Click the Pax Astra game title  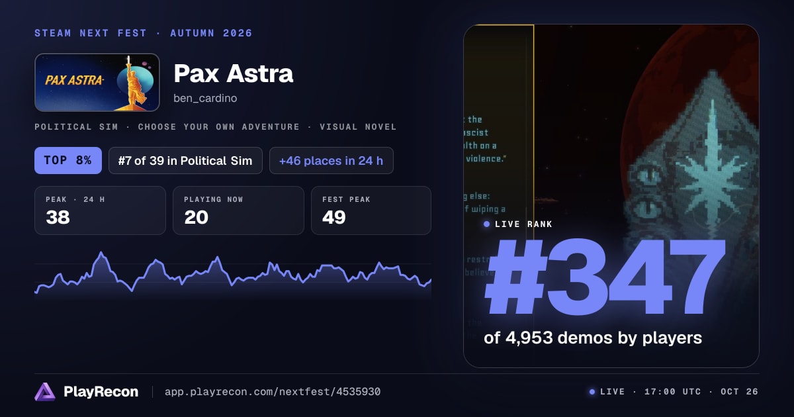(234, 73)
